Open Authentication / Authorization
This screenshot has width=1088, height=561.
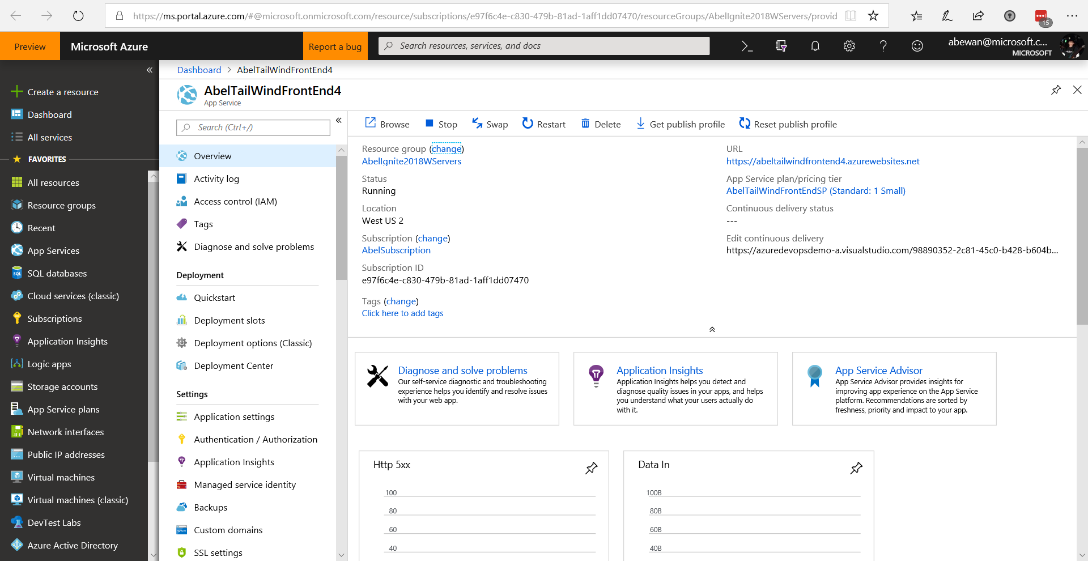(248, 439)
